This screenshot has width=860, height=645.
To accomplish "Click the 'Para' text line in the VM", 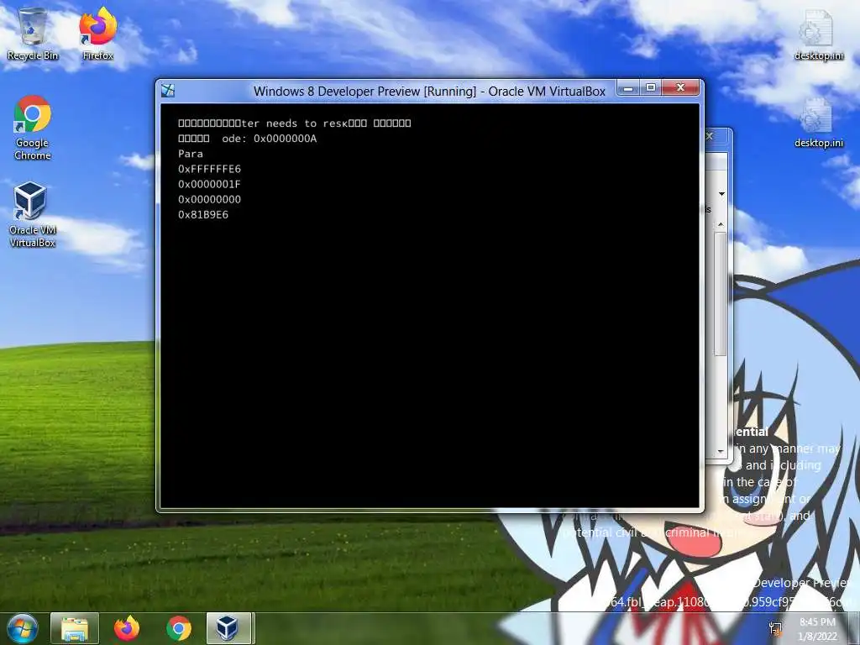I will (x=191, y=154).
